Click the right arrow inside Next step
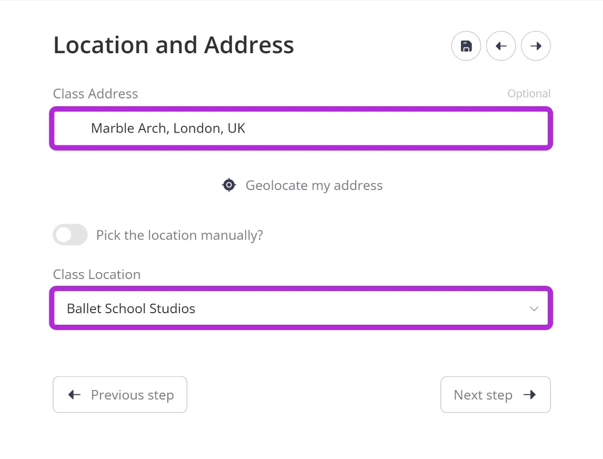The height and width of the screenshot is (459, 603). tap(530, 394)
